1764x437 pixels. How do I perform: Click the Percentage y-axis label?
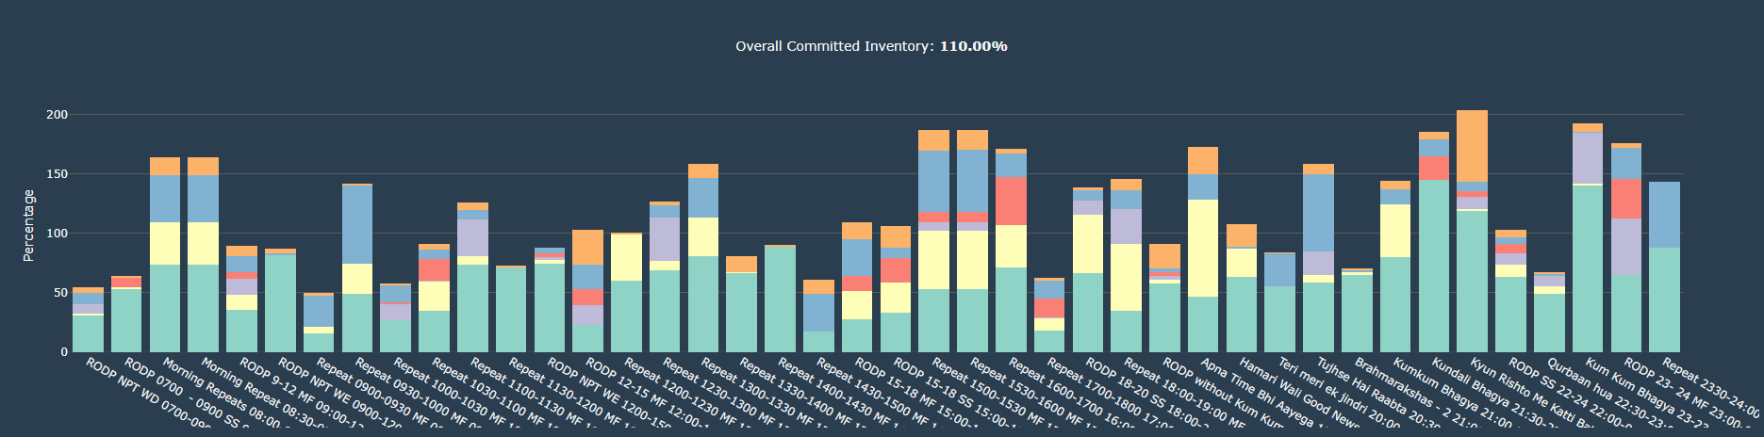pyautogui.click(x=28, y=225)
